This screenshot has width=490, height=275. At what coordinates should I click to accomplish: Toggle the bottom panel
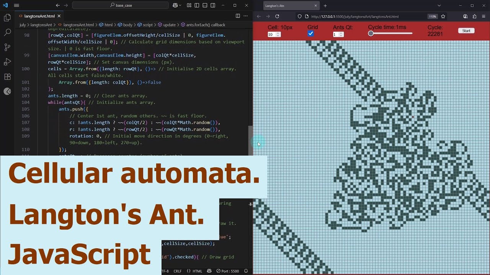[205, 5]
